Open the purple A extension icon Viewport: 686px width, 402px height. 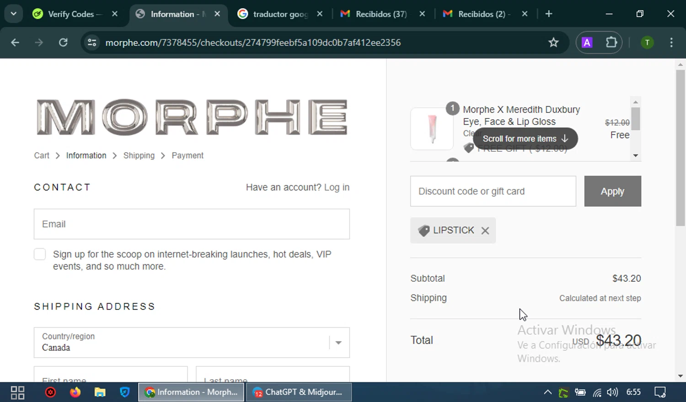click(x=587, y=43)
